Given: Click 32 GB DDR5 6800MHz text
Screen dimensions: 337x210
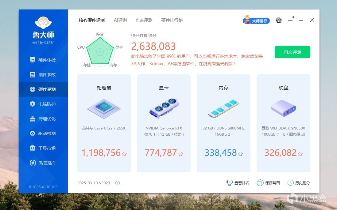Looking at the screenshot, I should 223,131.
